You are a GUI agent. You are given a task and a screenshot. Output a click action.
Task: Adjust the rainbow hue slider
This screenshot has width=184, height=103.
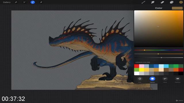(x=159, y=50)
